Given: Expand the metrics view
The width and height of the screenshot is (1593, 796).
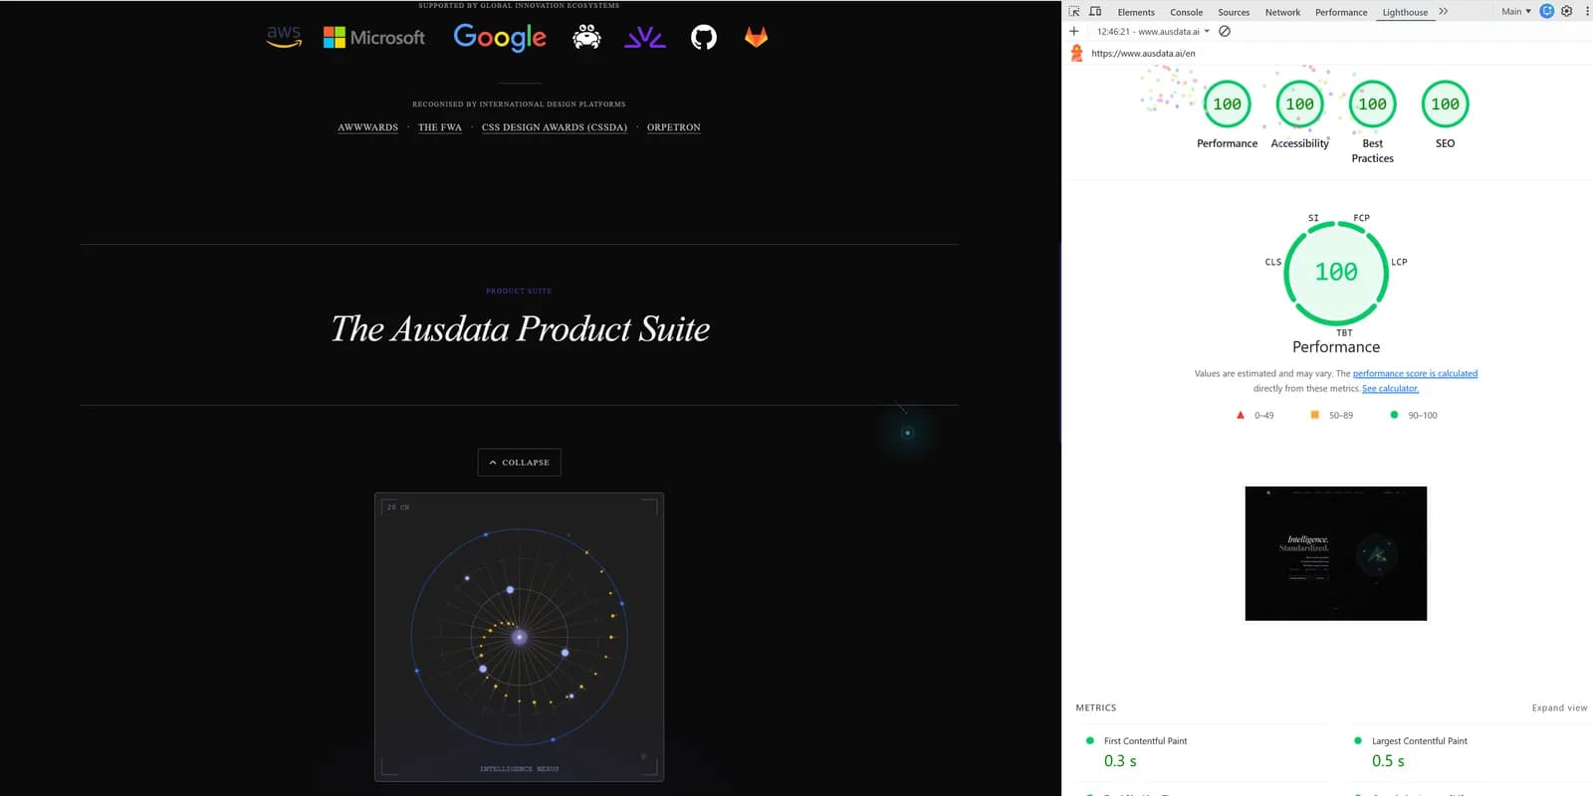Looking at the screenshot, I should [1559, 708].
